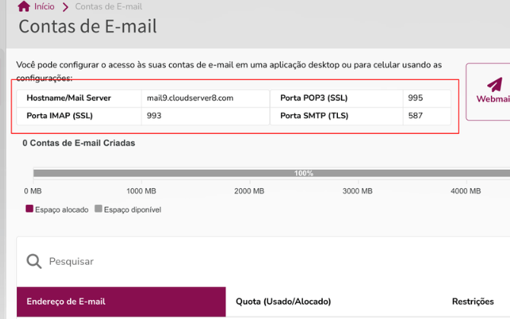Click the Espaço alocado legend swatch

tap(29, 209)
